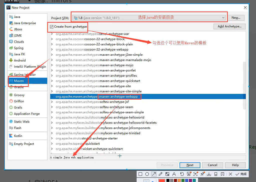Viewport: 256px width, 182px height.
Task: Expand the camel-archetype-war entry
Action: click(x=52, y=34)
